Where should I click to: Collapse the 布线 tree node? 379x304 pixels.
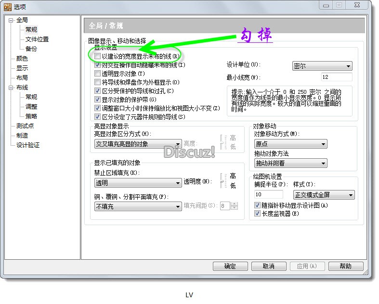click(x=11, y=88)
